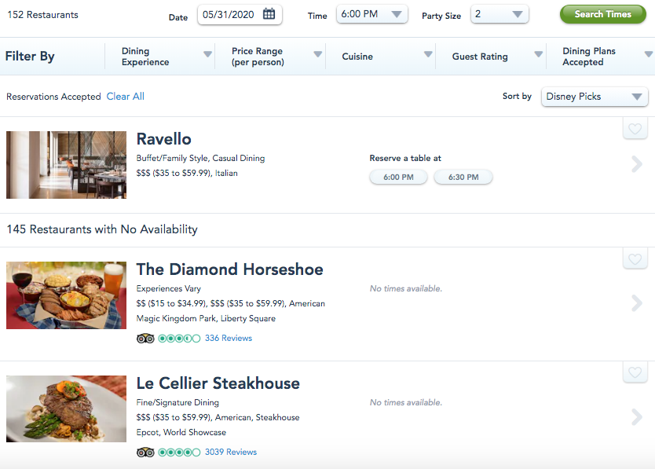The image size is (655, 469).
Task: Favorite Ravello with the heart icon
Action: (x=635, y=129)
